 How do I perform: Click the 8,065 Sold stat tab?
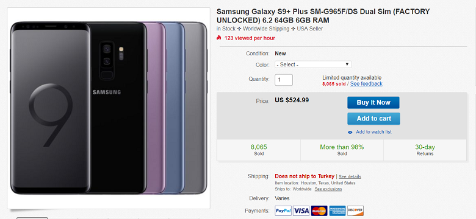click(259, 150)
